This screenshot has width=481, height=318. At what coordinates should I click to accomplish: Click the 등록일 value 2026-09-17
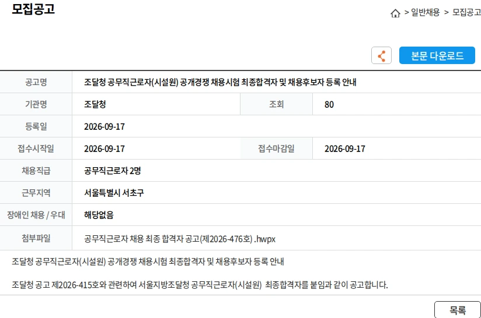pos(104,127)
